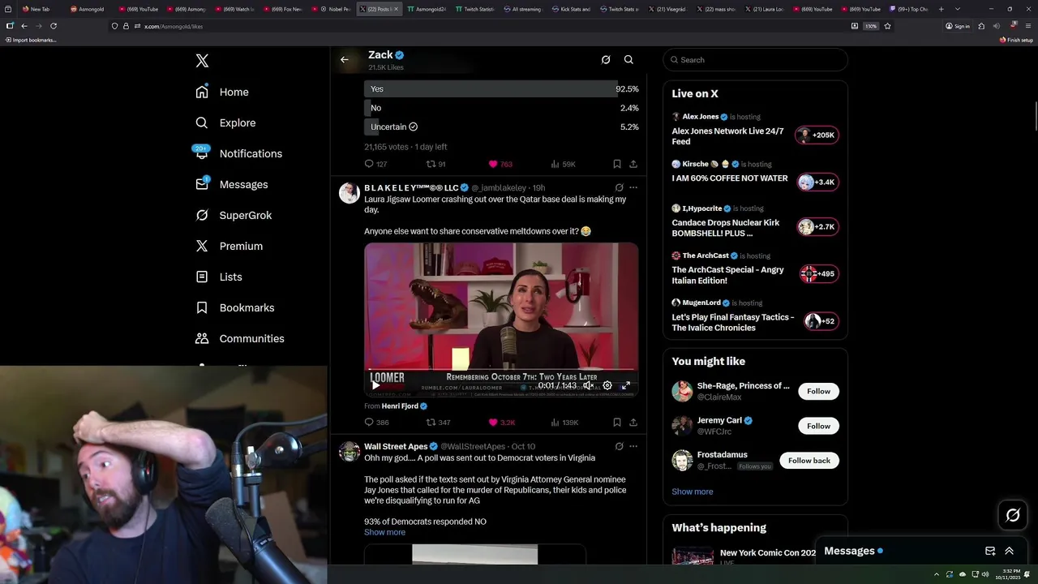Viewport: 1038px width, 584px height.
Task: Expand Wall Street Apes post with Show more
Action: coord(384,532)
